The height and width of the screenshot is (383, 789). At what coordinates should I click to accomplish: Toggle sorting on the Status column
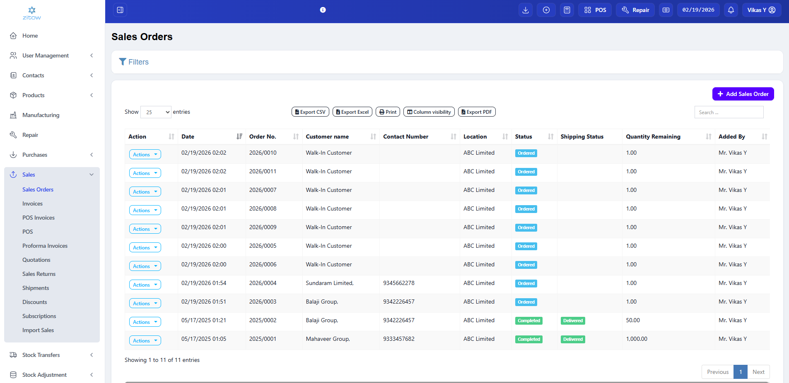[x=550, y=136]
